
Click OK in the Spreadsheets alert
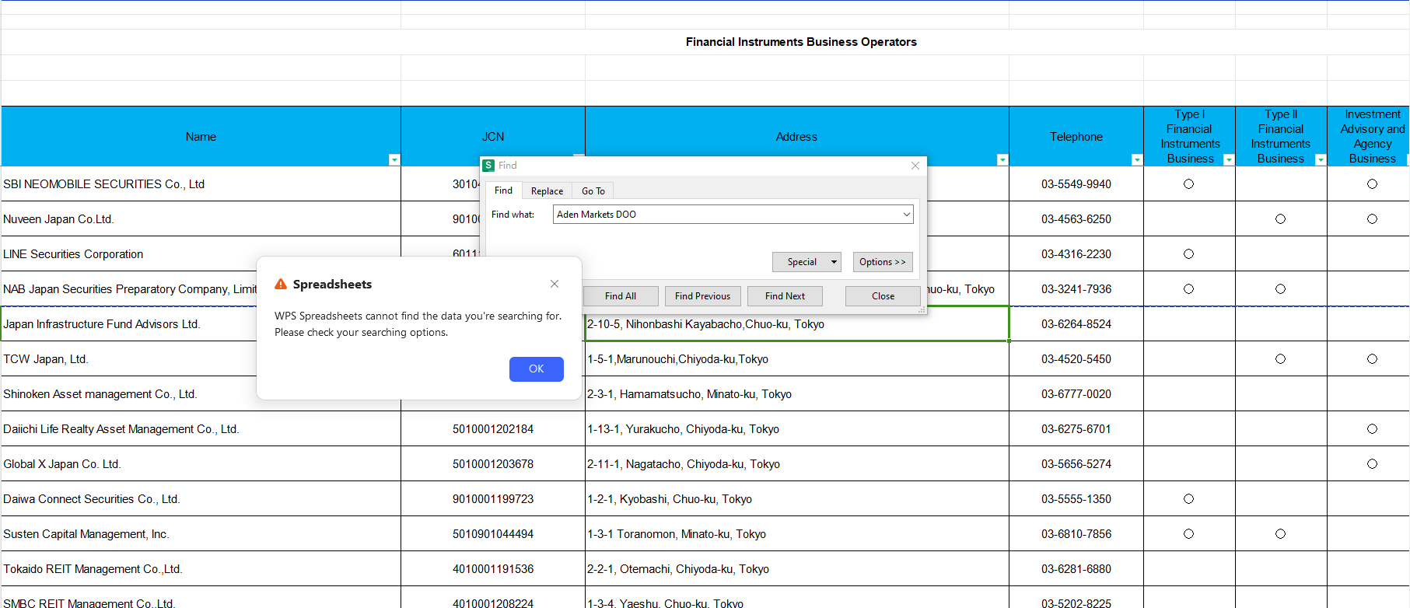pyautogui.click(x=536, y=369)
